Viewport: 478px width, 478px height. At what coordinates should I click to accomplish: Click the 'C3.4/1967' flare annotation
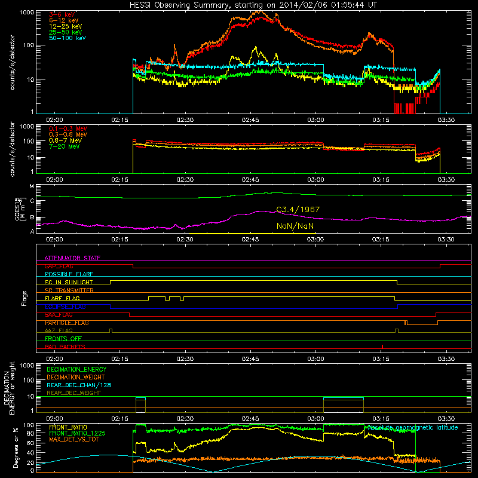pos(298,210)
